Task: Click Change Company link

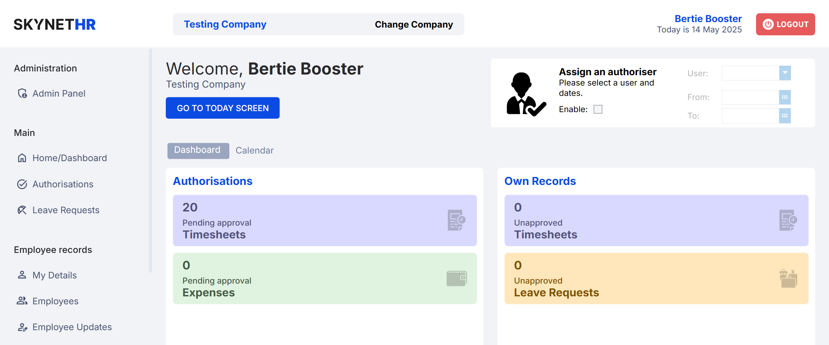Action: pos(414,24)
